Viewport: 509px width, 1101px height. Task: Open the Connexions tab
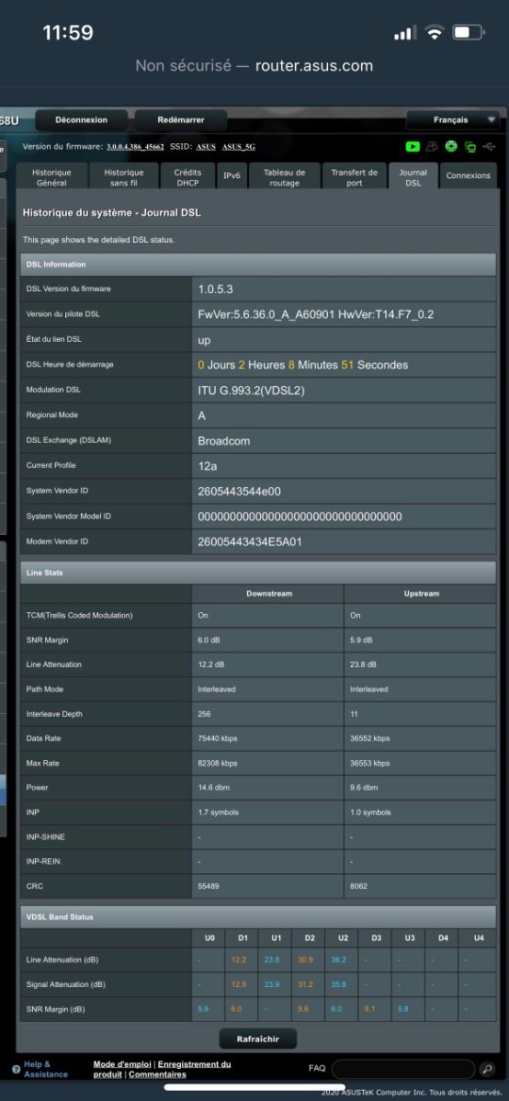tap(469, 176)
